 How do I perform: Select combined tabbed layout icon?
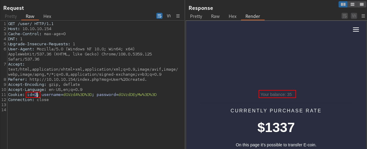click(361, 4)
